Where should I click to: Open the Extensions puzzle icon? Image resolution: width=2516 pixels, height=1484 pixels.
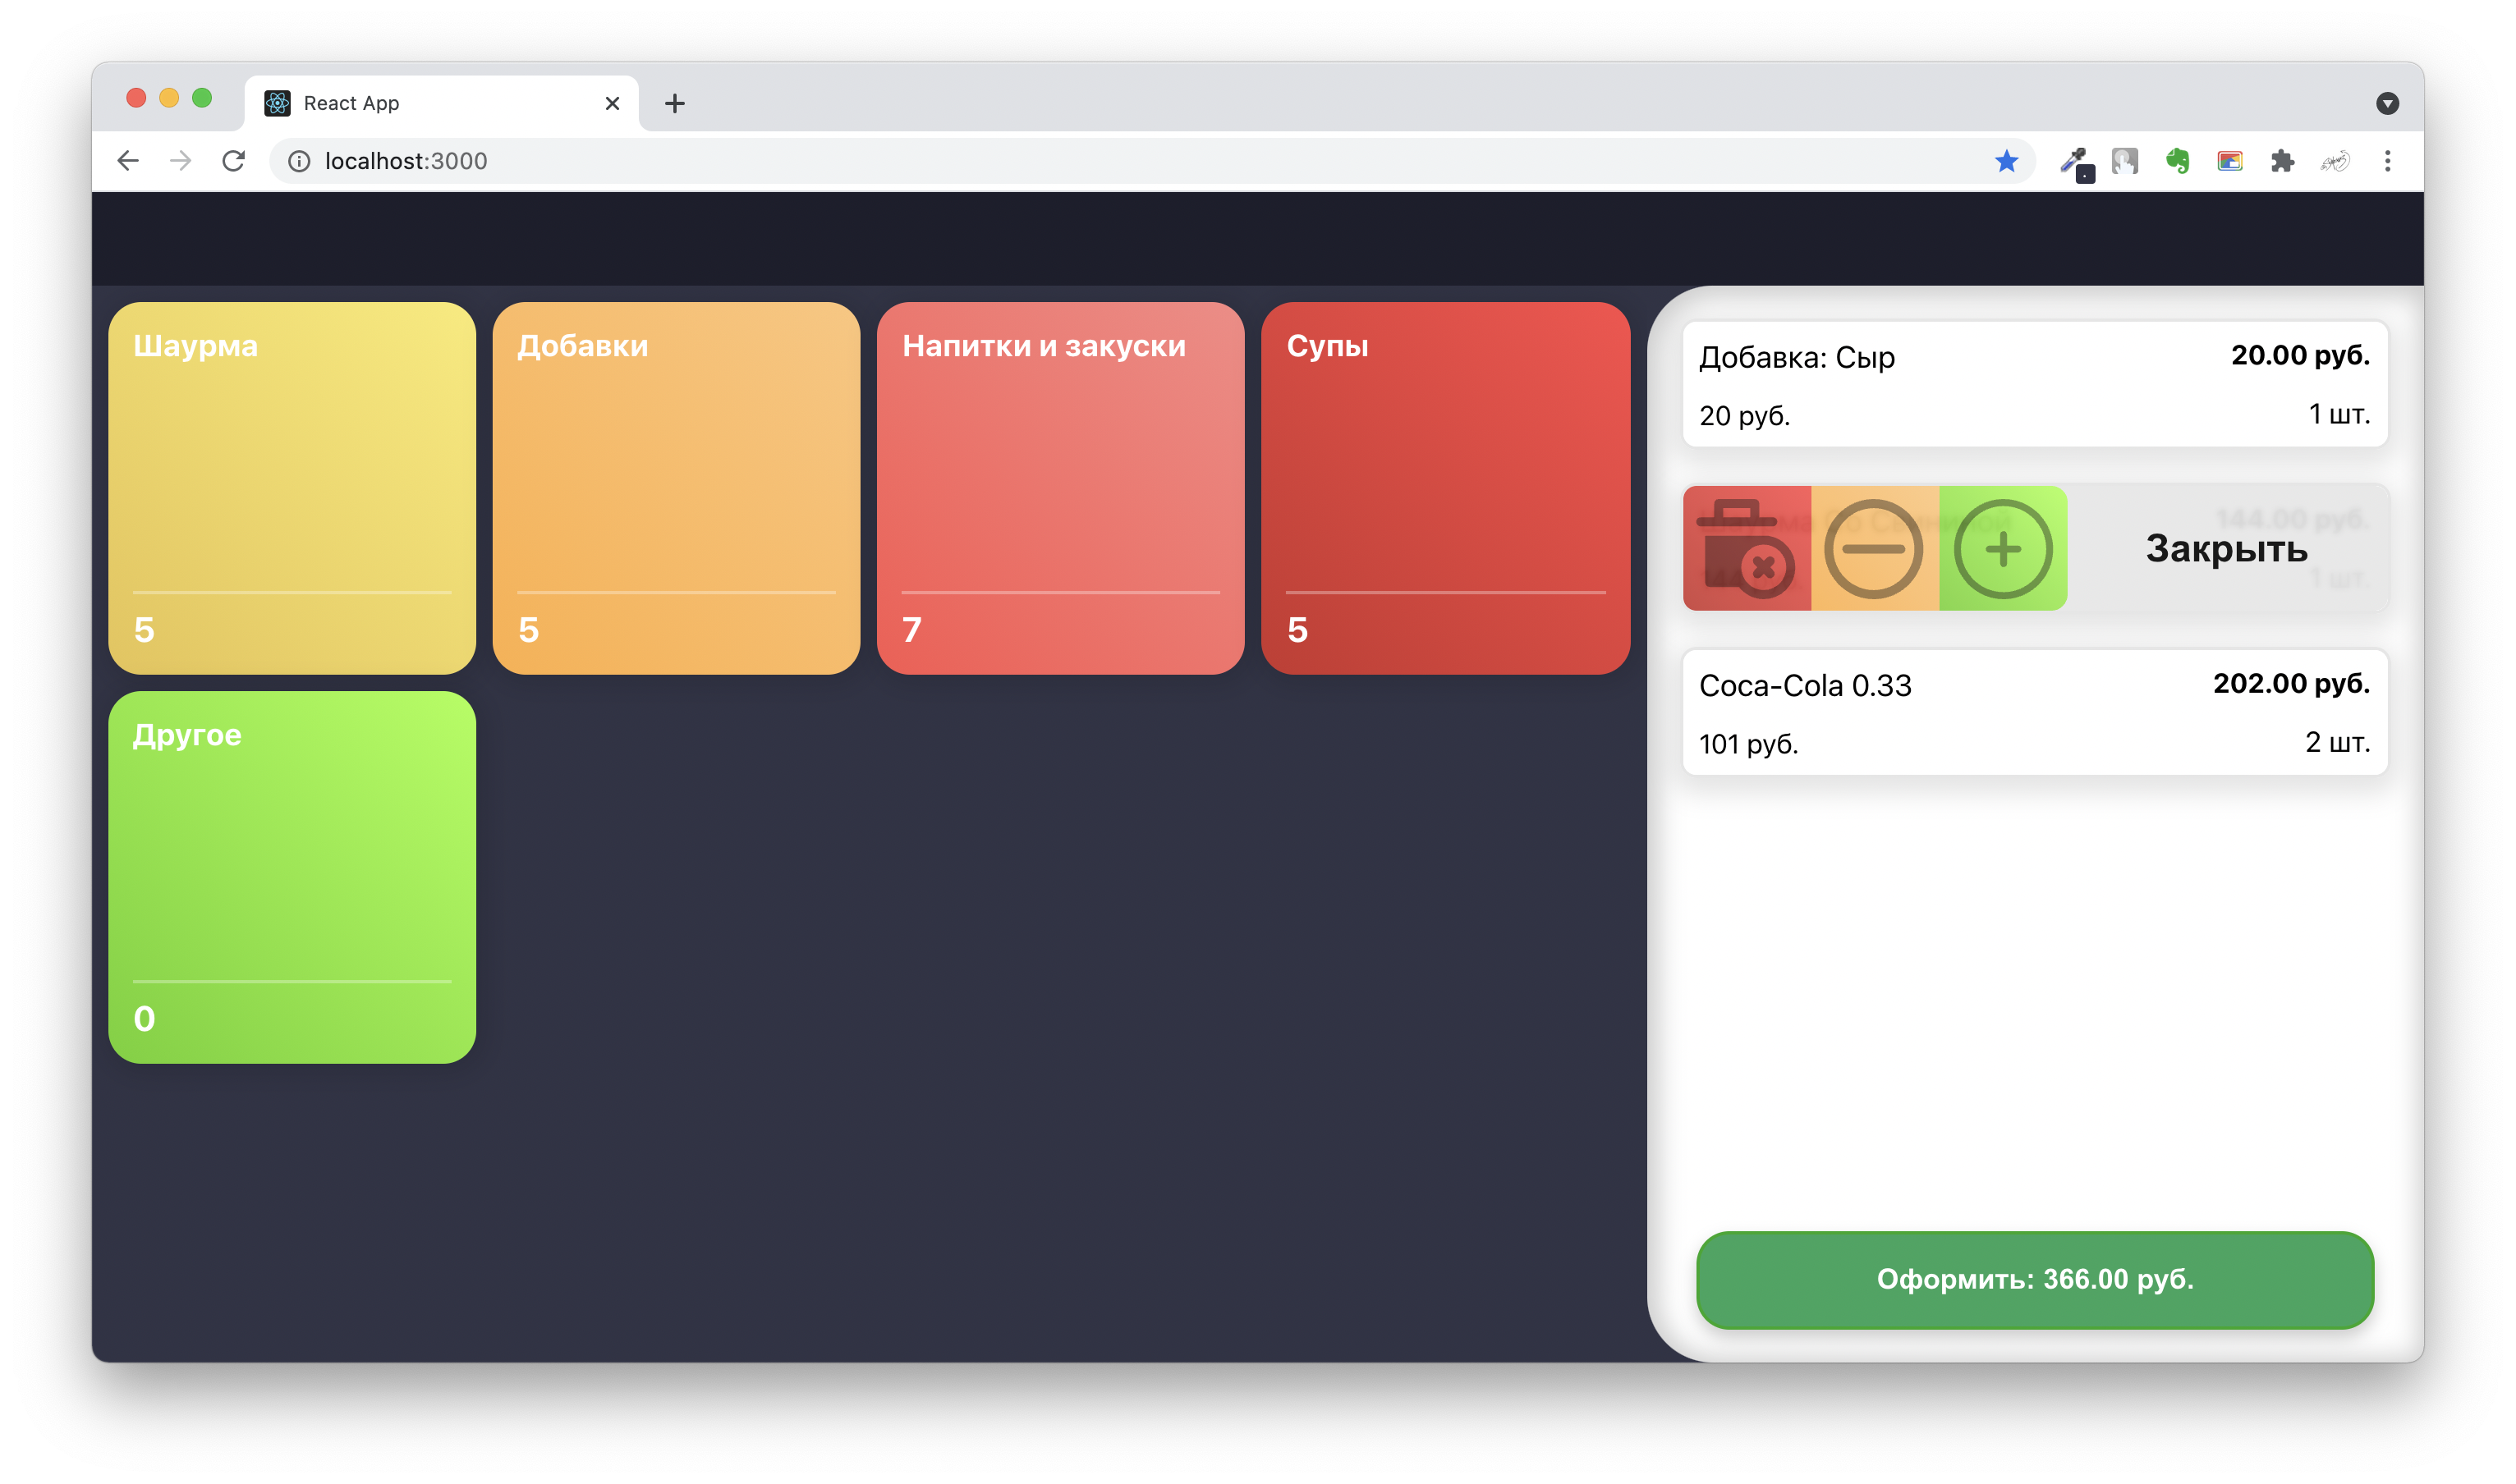2282,161
